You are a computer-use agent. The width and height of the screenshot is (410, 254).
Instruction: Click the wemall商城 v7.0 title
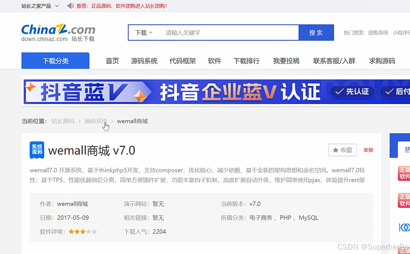(x=92, y=151)
